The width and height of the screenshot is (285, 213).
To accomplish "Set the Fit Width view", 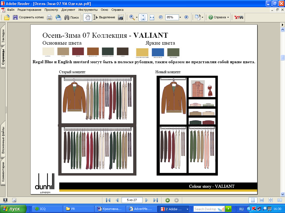I will click(x=152, y=17).
